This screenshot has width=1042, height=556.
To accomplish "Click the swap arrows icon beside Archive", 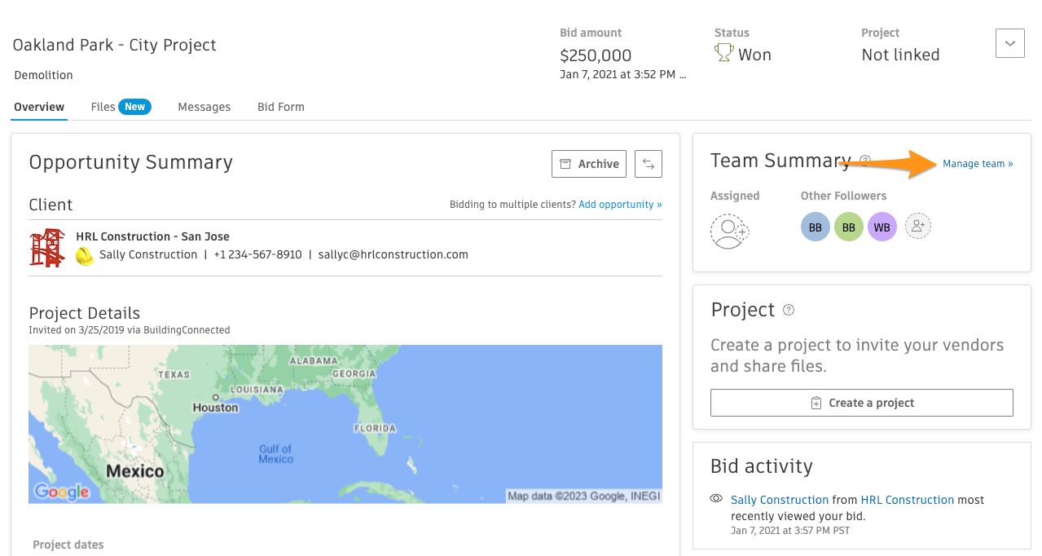I will 649,164.
